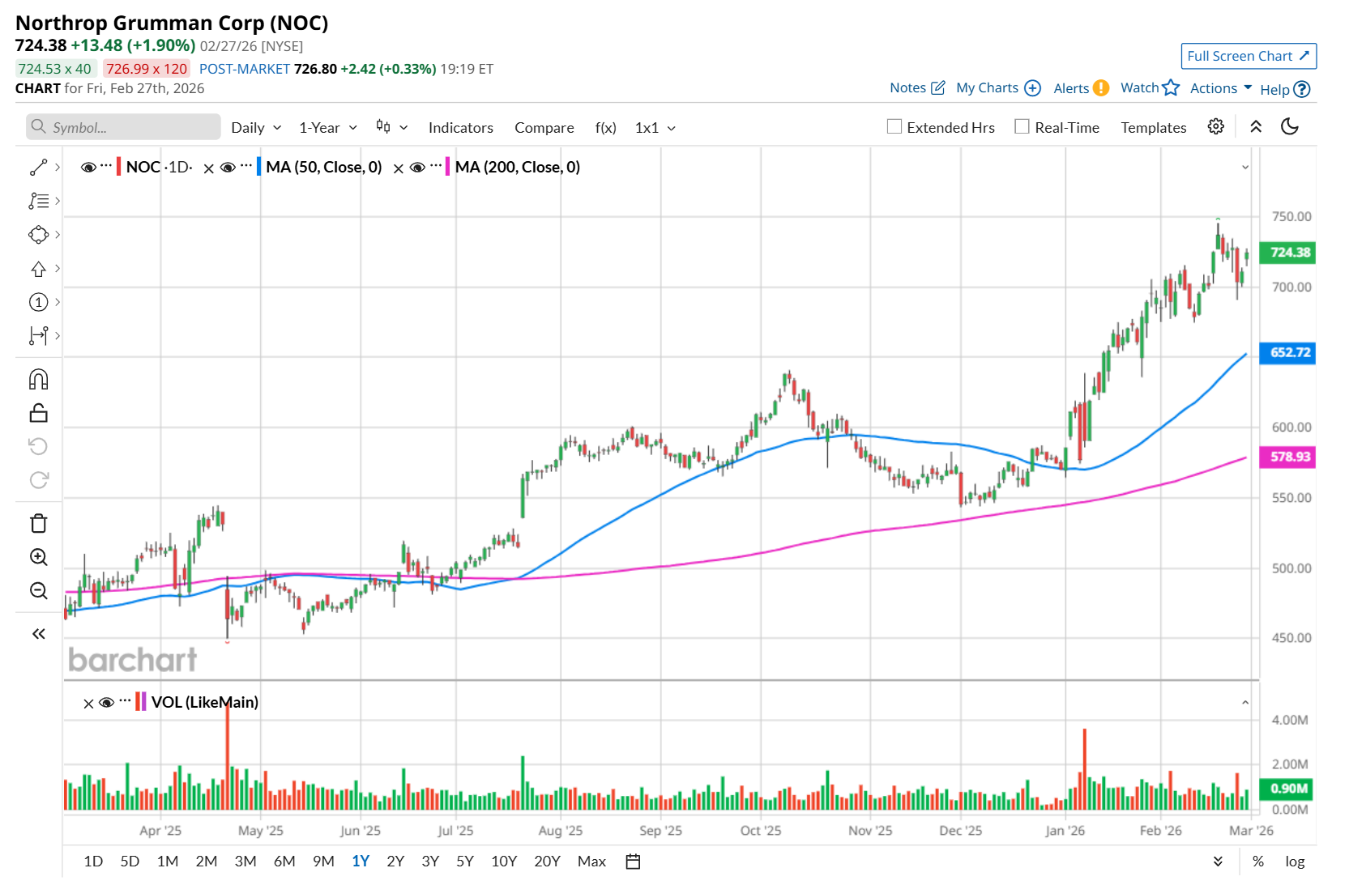Screen dimensions: 1349x885
Task: Click the zoom out magnifier icon
Action: (x=38, y=590)
